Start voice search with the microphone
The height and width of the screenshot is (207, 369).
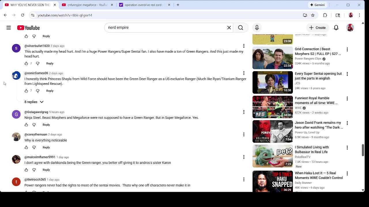pos(257,28)
